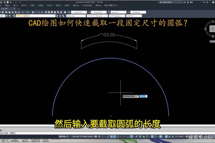Click the workspace gear icon in layer row
215x143 pixels.
click(x=7, y=16)
